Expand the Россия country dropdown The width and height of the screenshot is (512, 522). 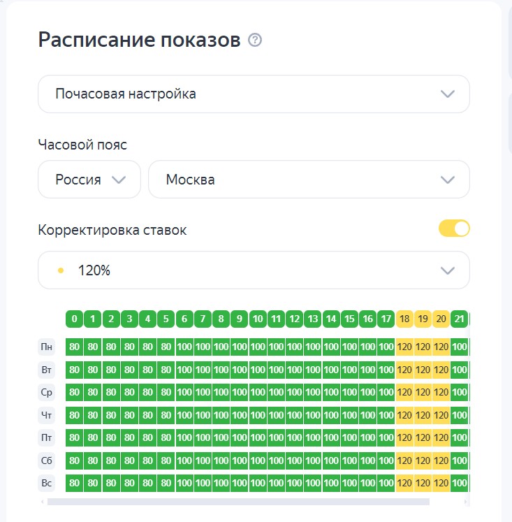89,180
